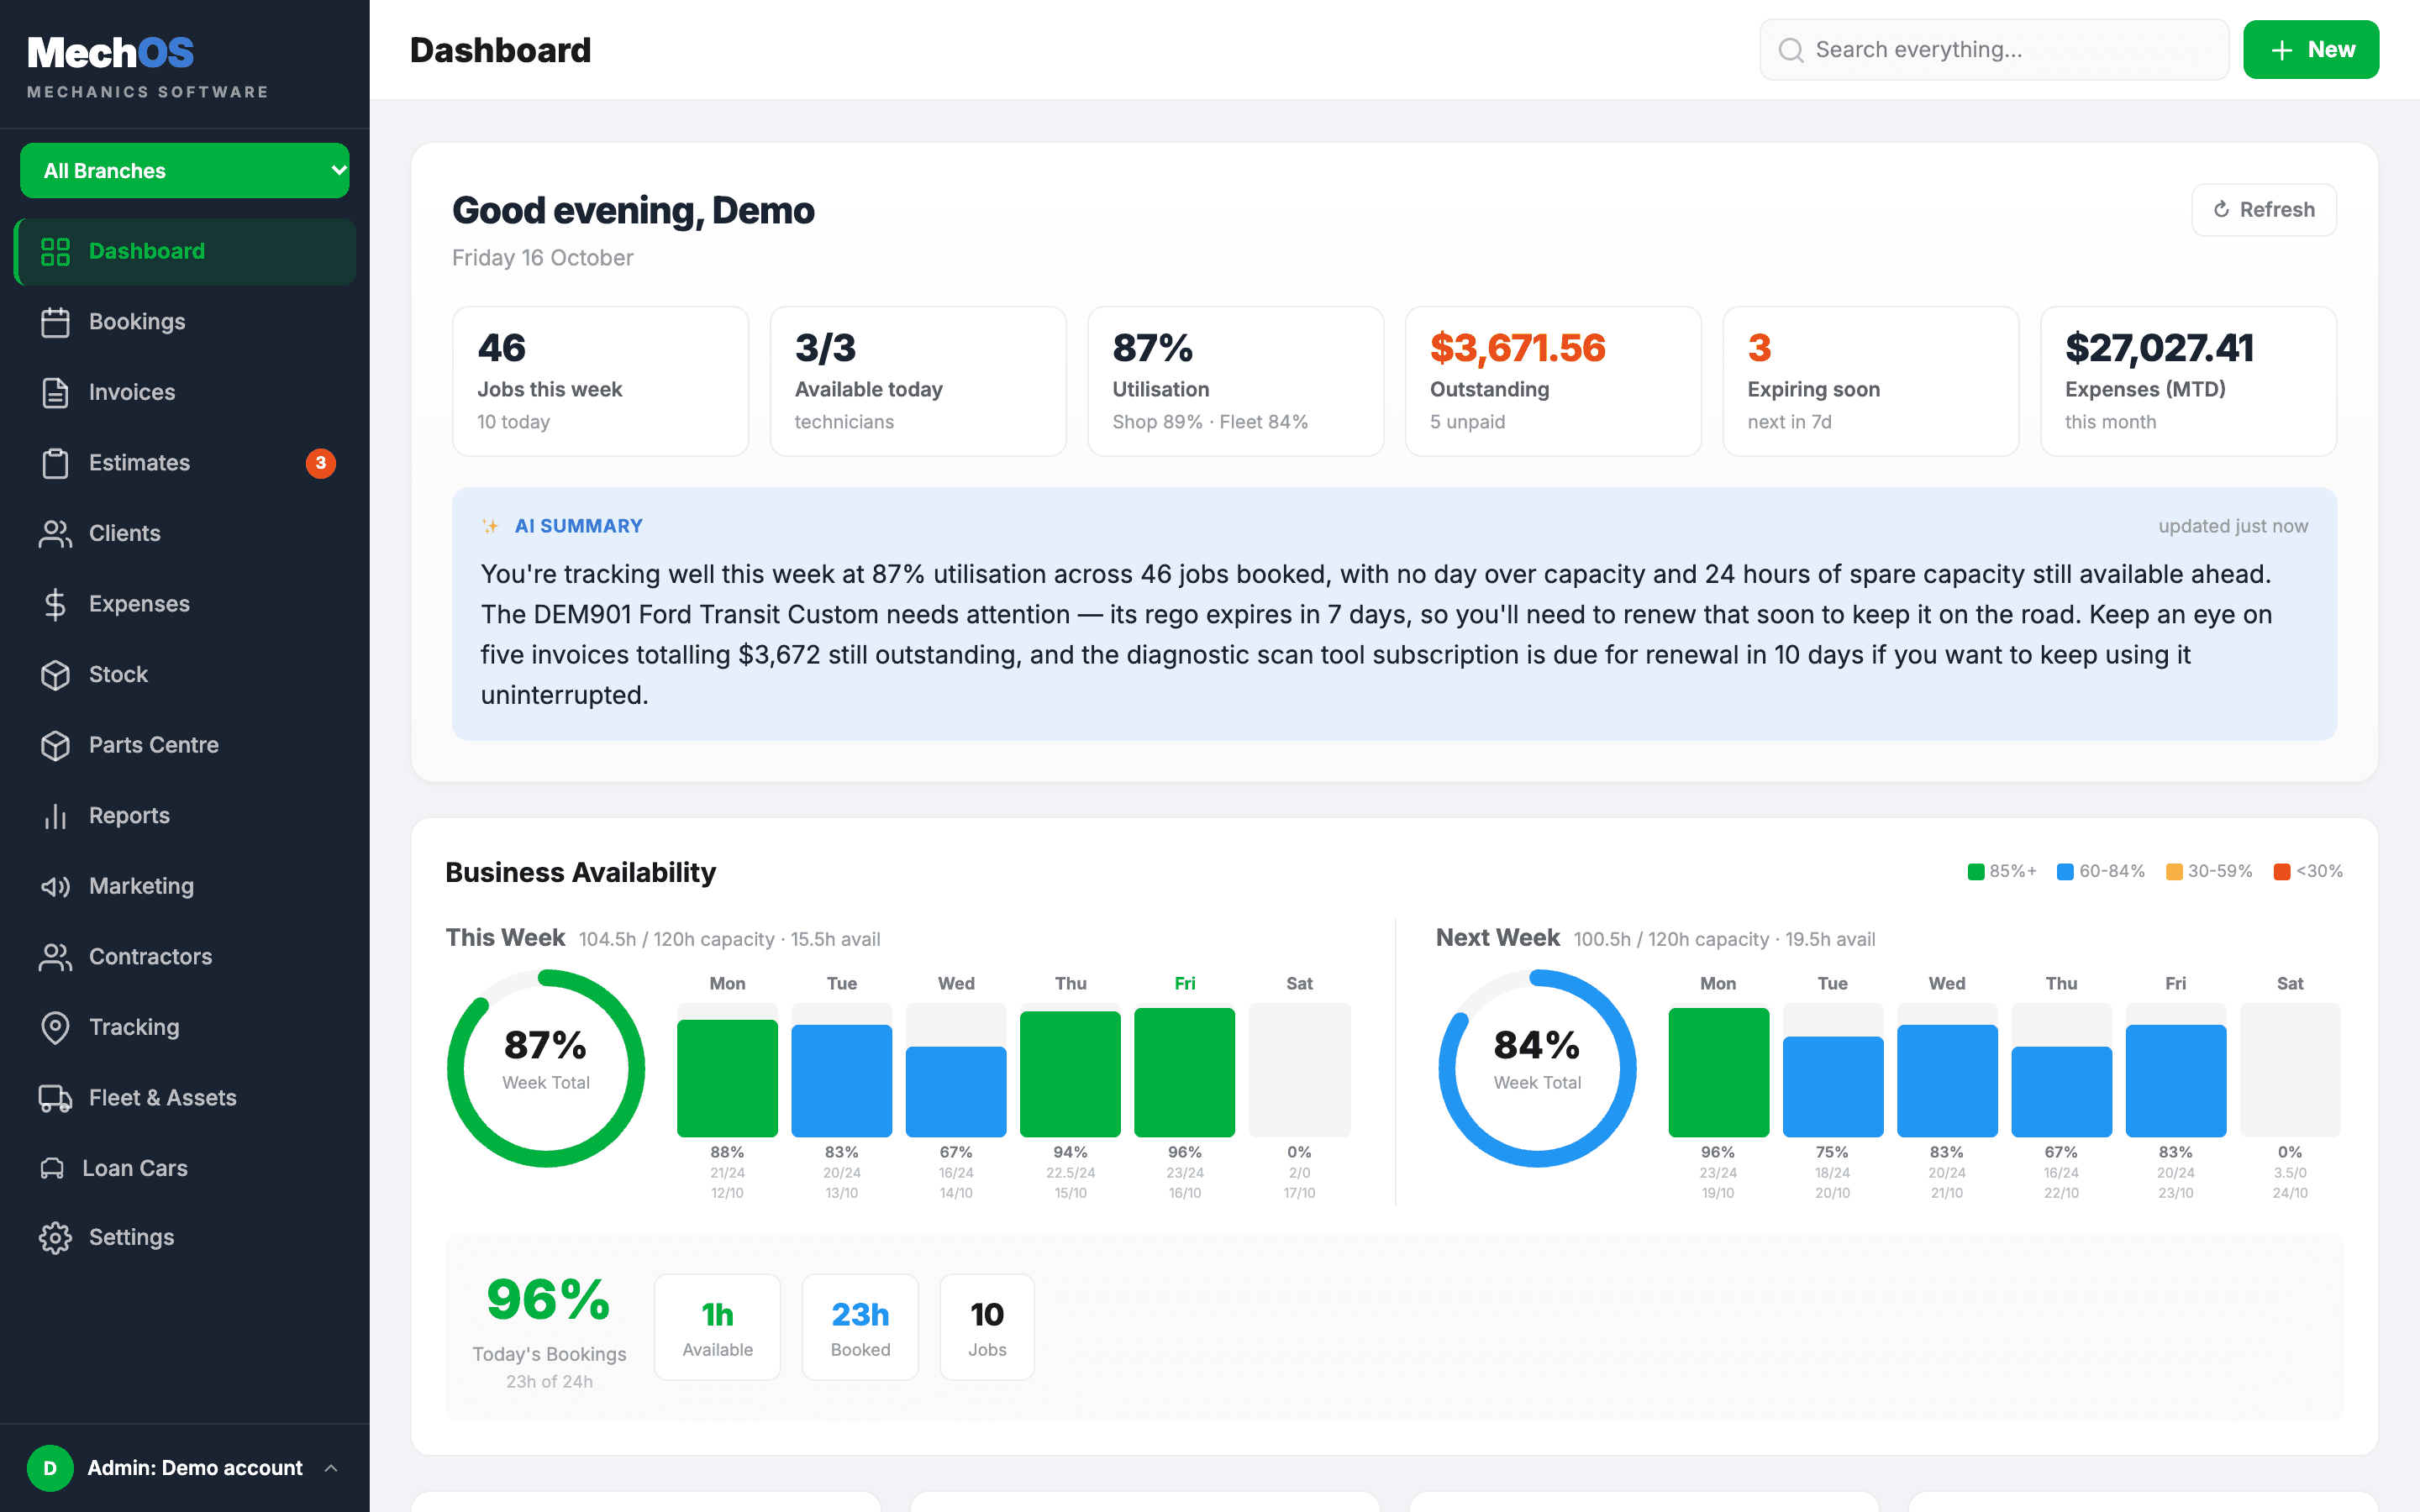Click the green New button
This screenshot has width=2420, height=1512.
(2310, 50)
